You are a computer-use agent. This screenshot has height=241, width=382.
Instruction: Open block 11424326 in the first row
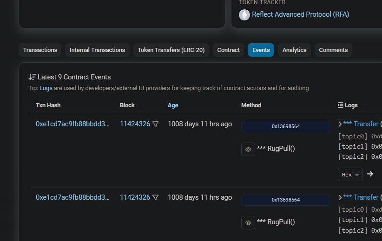pyautogui.click(x=135, y=124)
